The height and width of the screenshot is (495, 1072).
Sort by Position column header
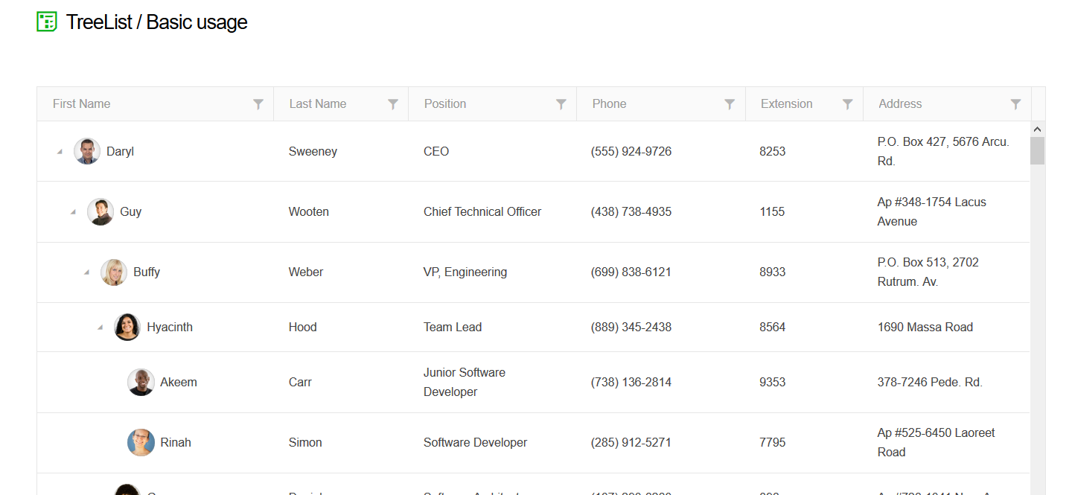pyautogui.click(x=445, y=104)
